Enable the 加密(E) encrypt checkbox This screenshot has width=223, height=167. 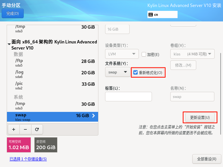pyautogui.click(x=144, y=54)
